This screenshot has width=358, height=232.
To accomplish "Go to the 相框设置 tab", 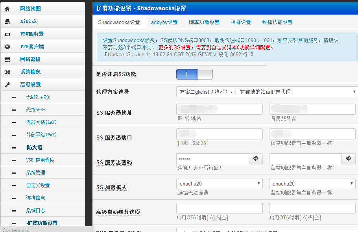I will click(x=241, y=22).
